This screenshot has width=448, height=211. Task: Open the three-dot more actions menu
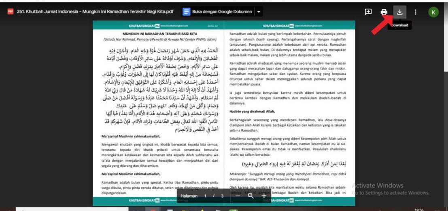pyautogui.click(x=415, y=12)
